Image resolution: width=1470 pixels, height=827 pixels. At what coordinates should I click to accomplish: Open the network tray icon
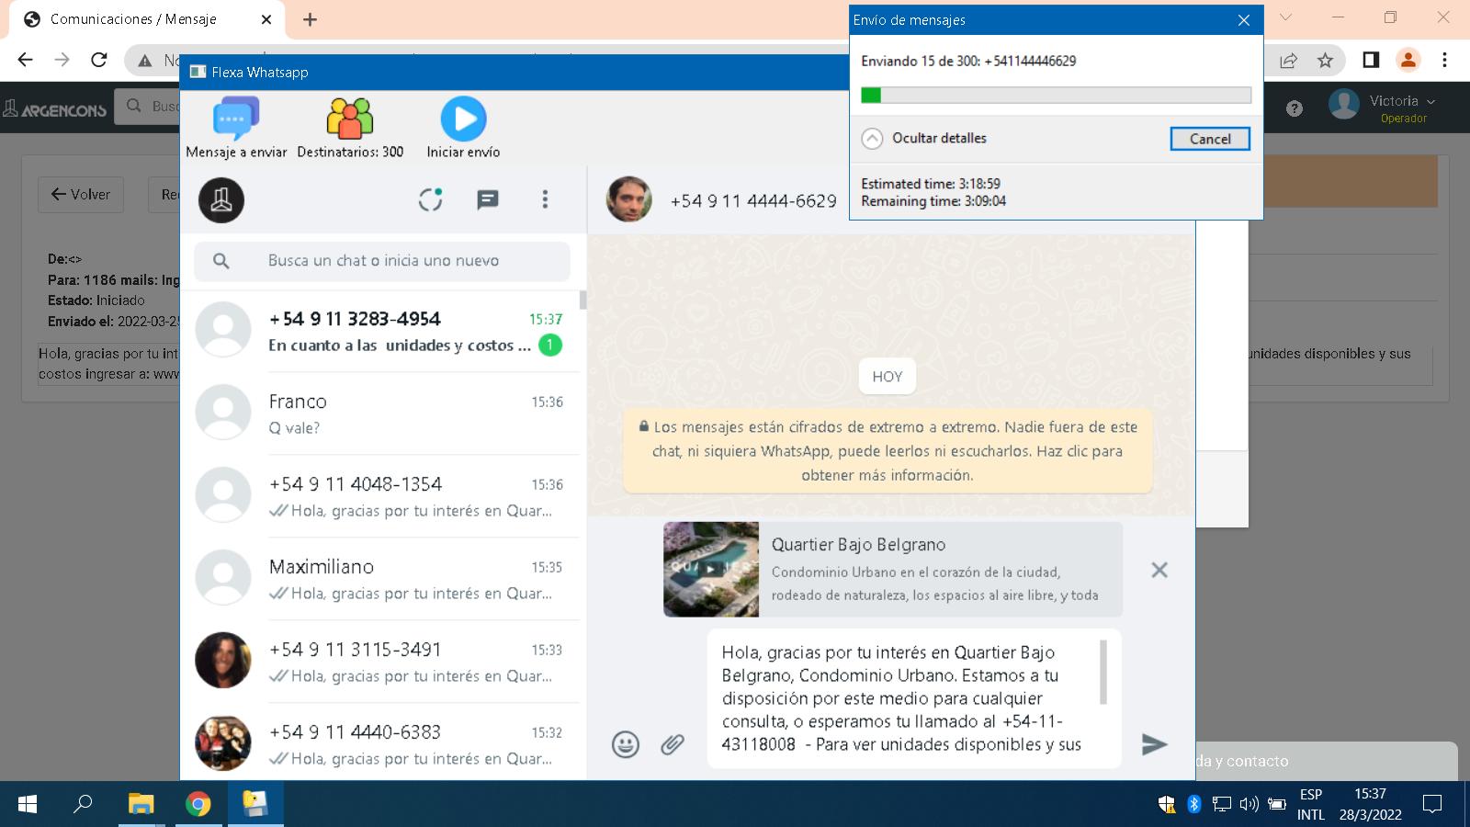coord(1222,804)
